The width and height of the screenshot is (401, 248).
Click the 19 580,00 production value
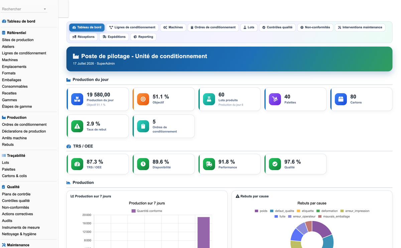coord(98,95)
